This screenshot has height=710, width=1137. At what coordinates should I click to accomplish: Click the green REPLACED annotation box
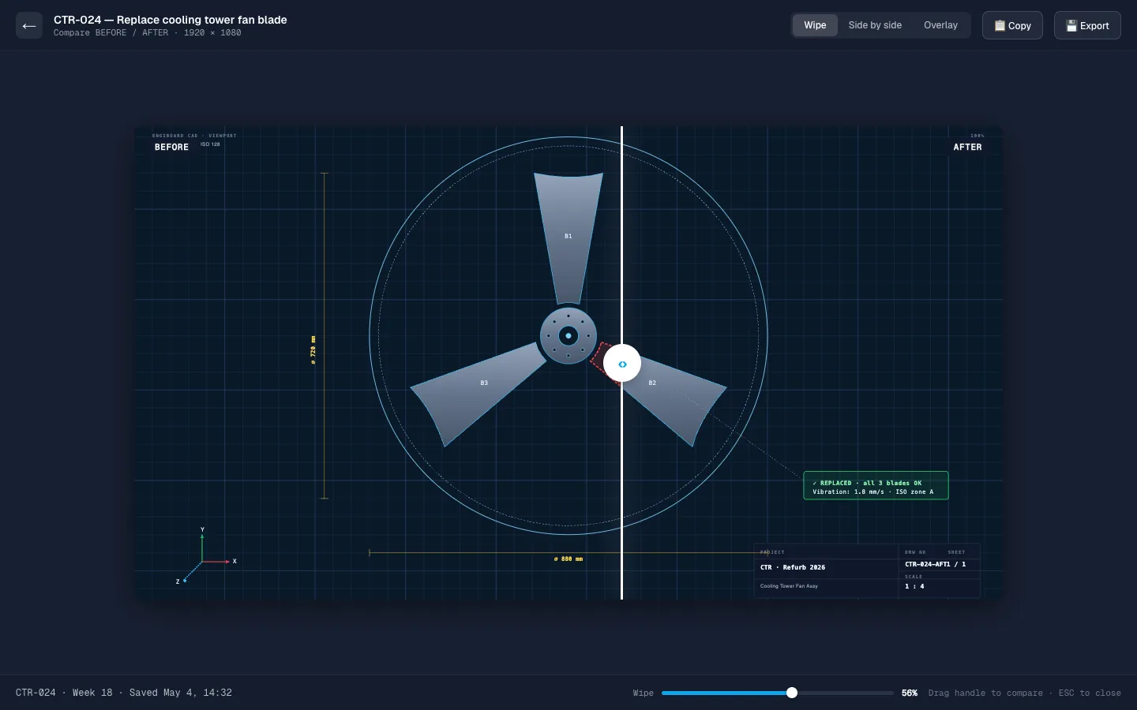(876, 486)
